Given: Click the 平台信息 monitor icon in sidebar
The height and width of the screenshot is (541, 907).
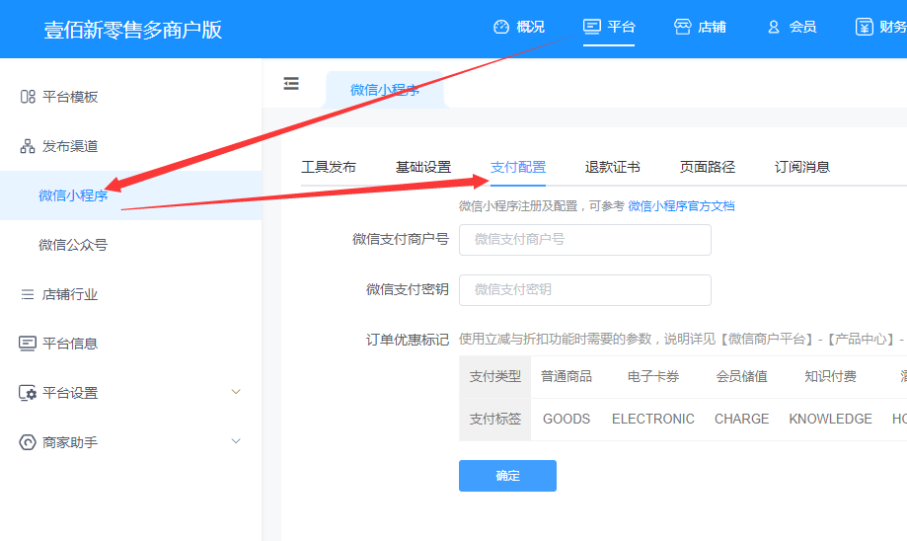Looking at the screenshot, I should 28,344.
